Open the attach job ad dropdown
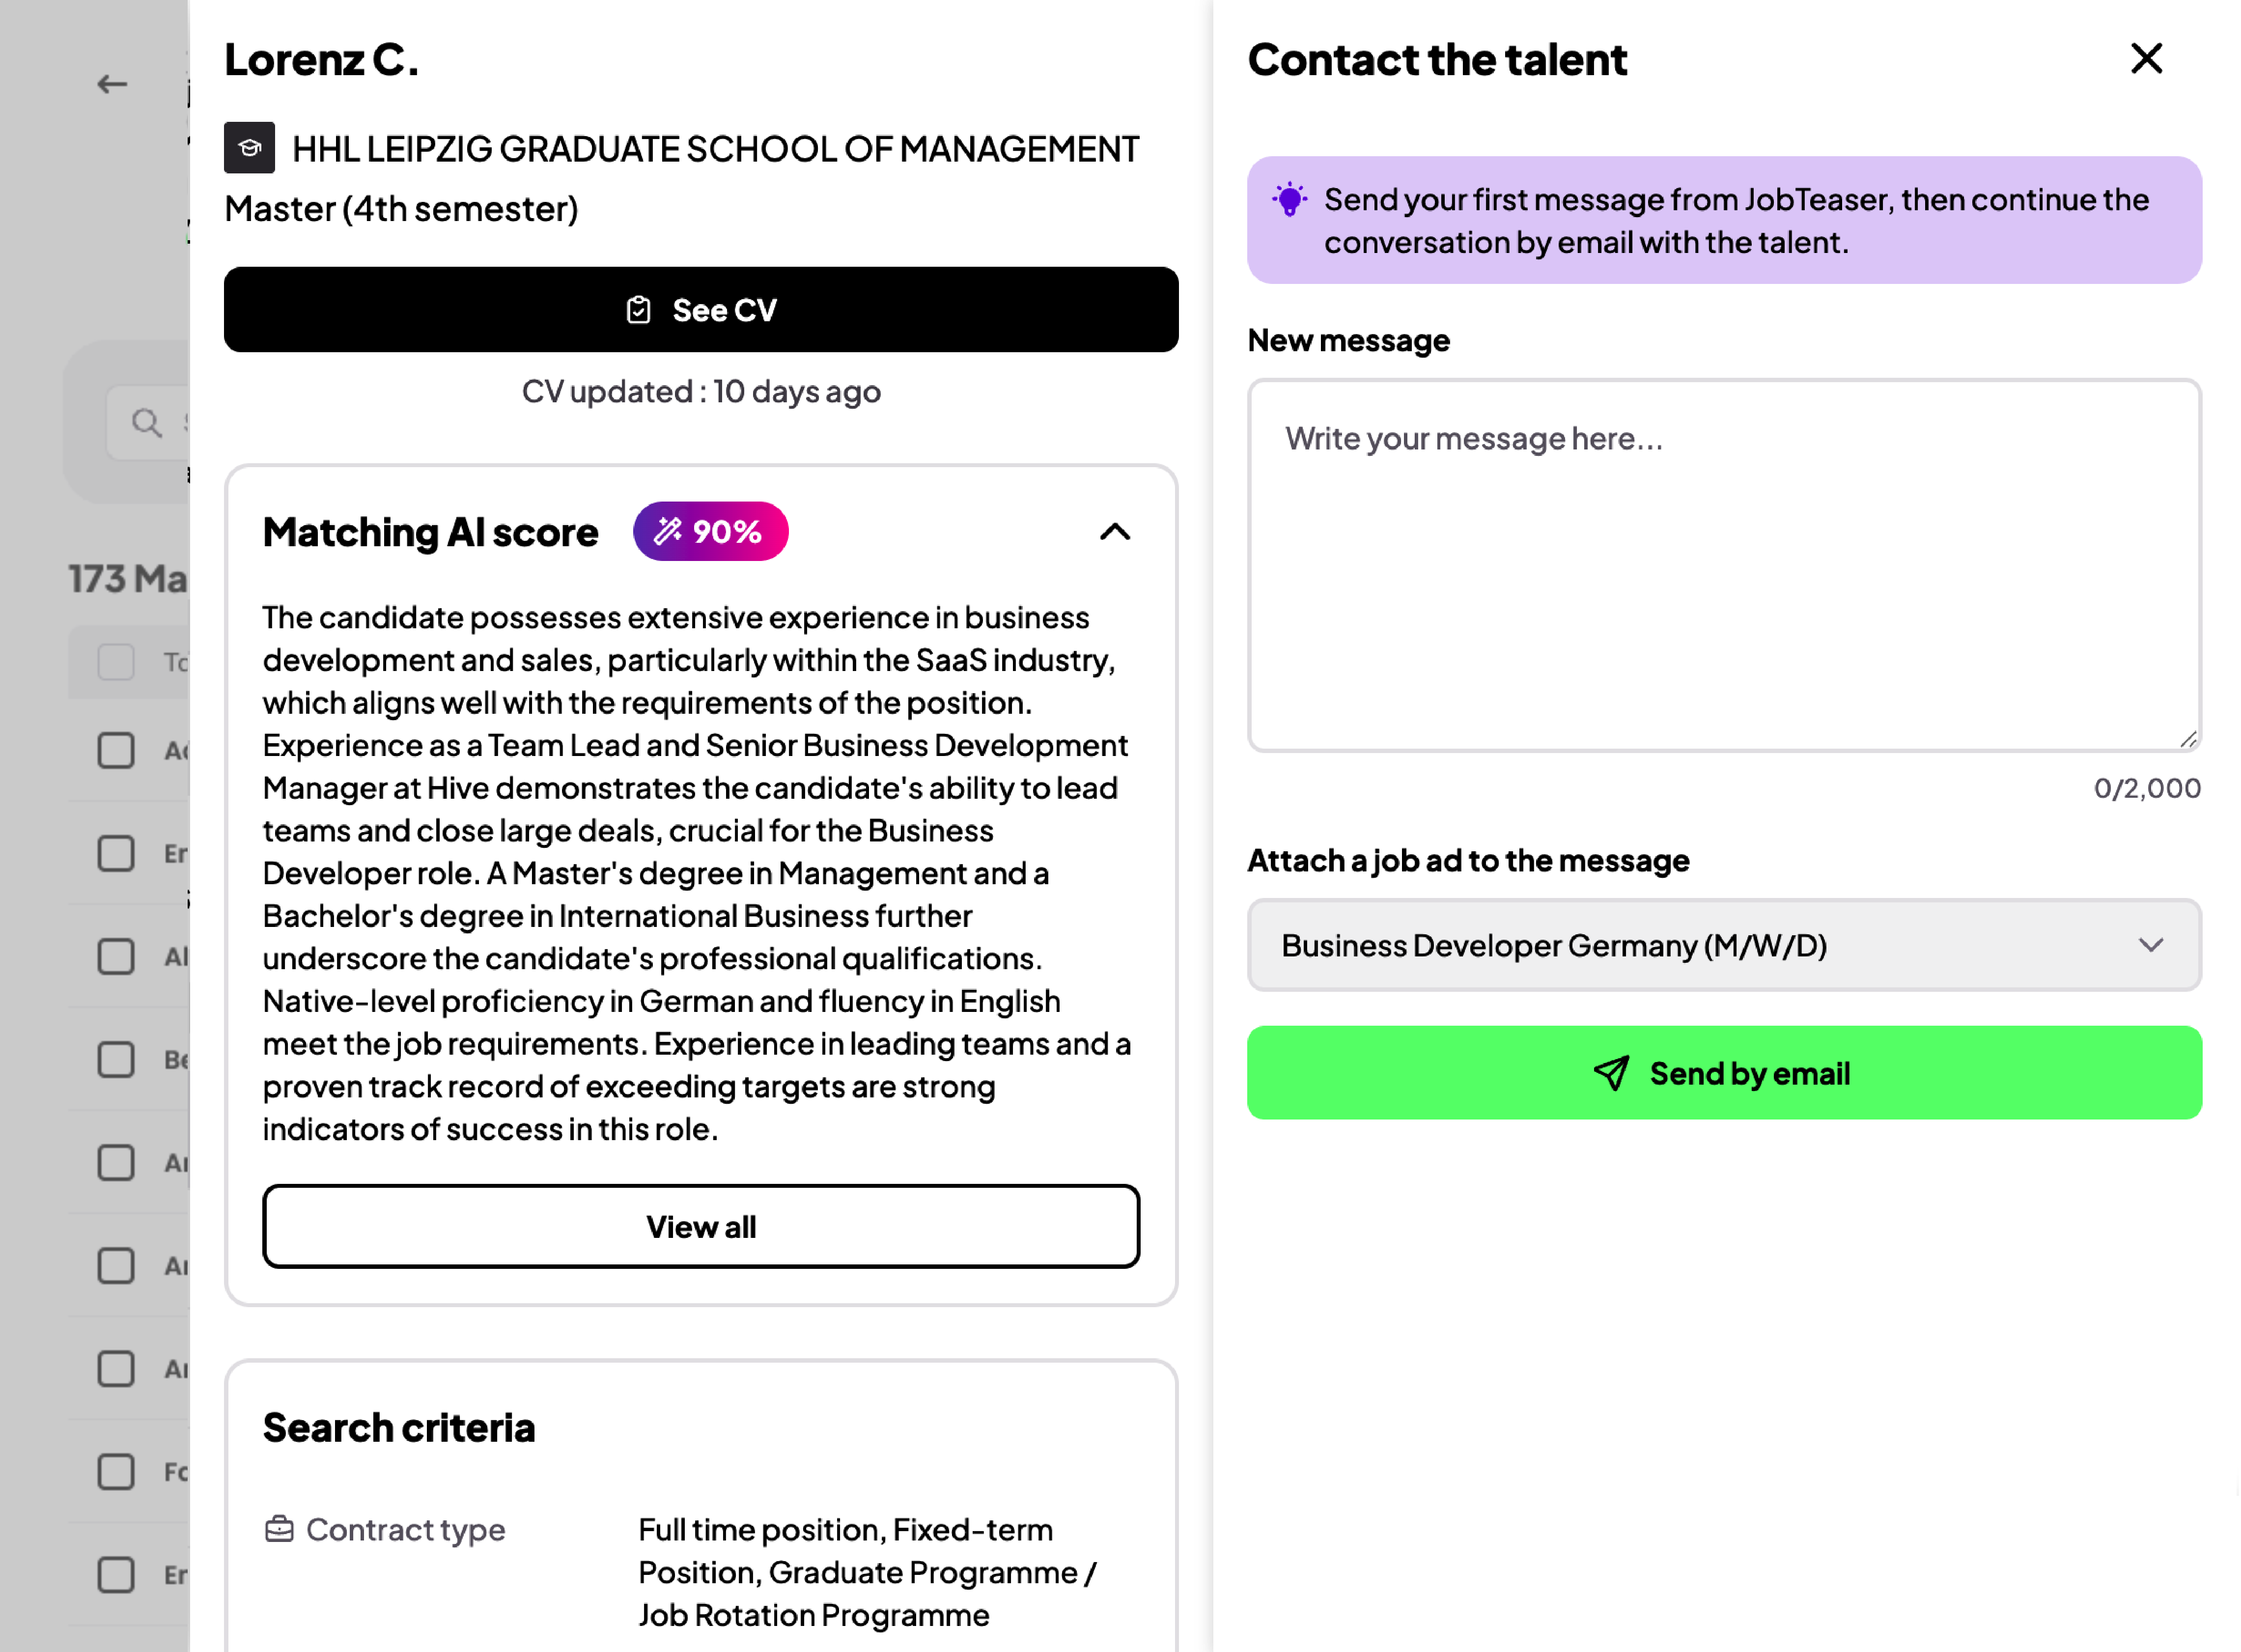Screen dimensions: 2241x1652 click(1723, 945)
